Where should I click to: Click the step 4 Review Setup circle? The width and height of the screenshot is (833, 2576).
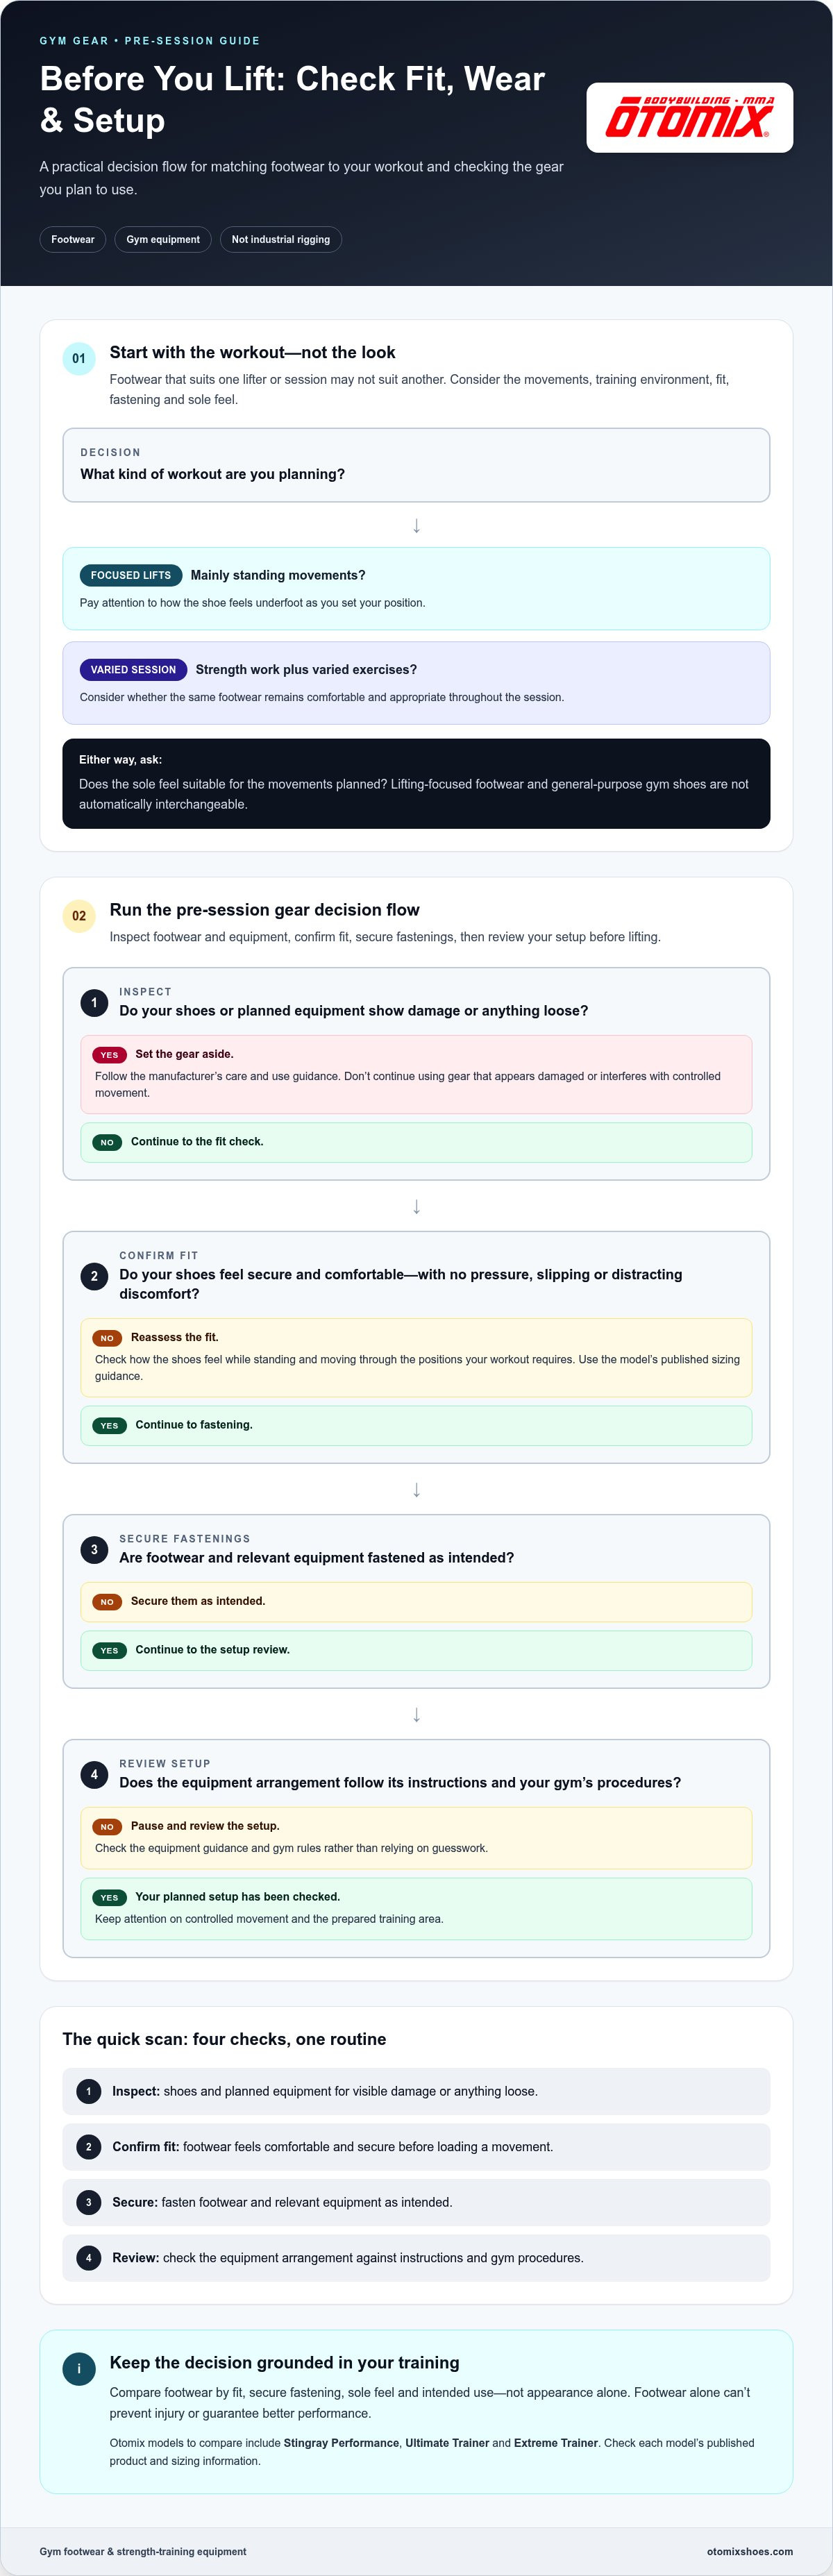94,1774
